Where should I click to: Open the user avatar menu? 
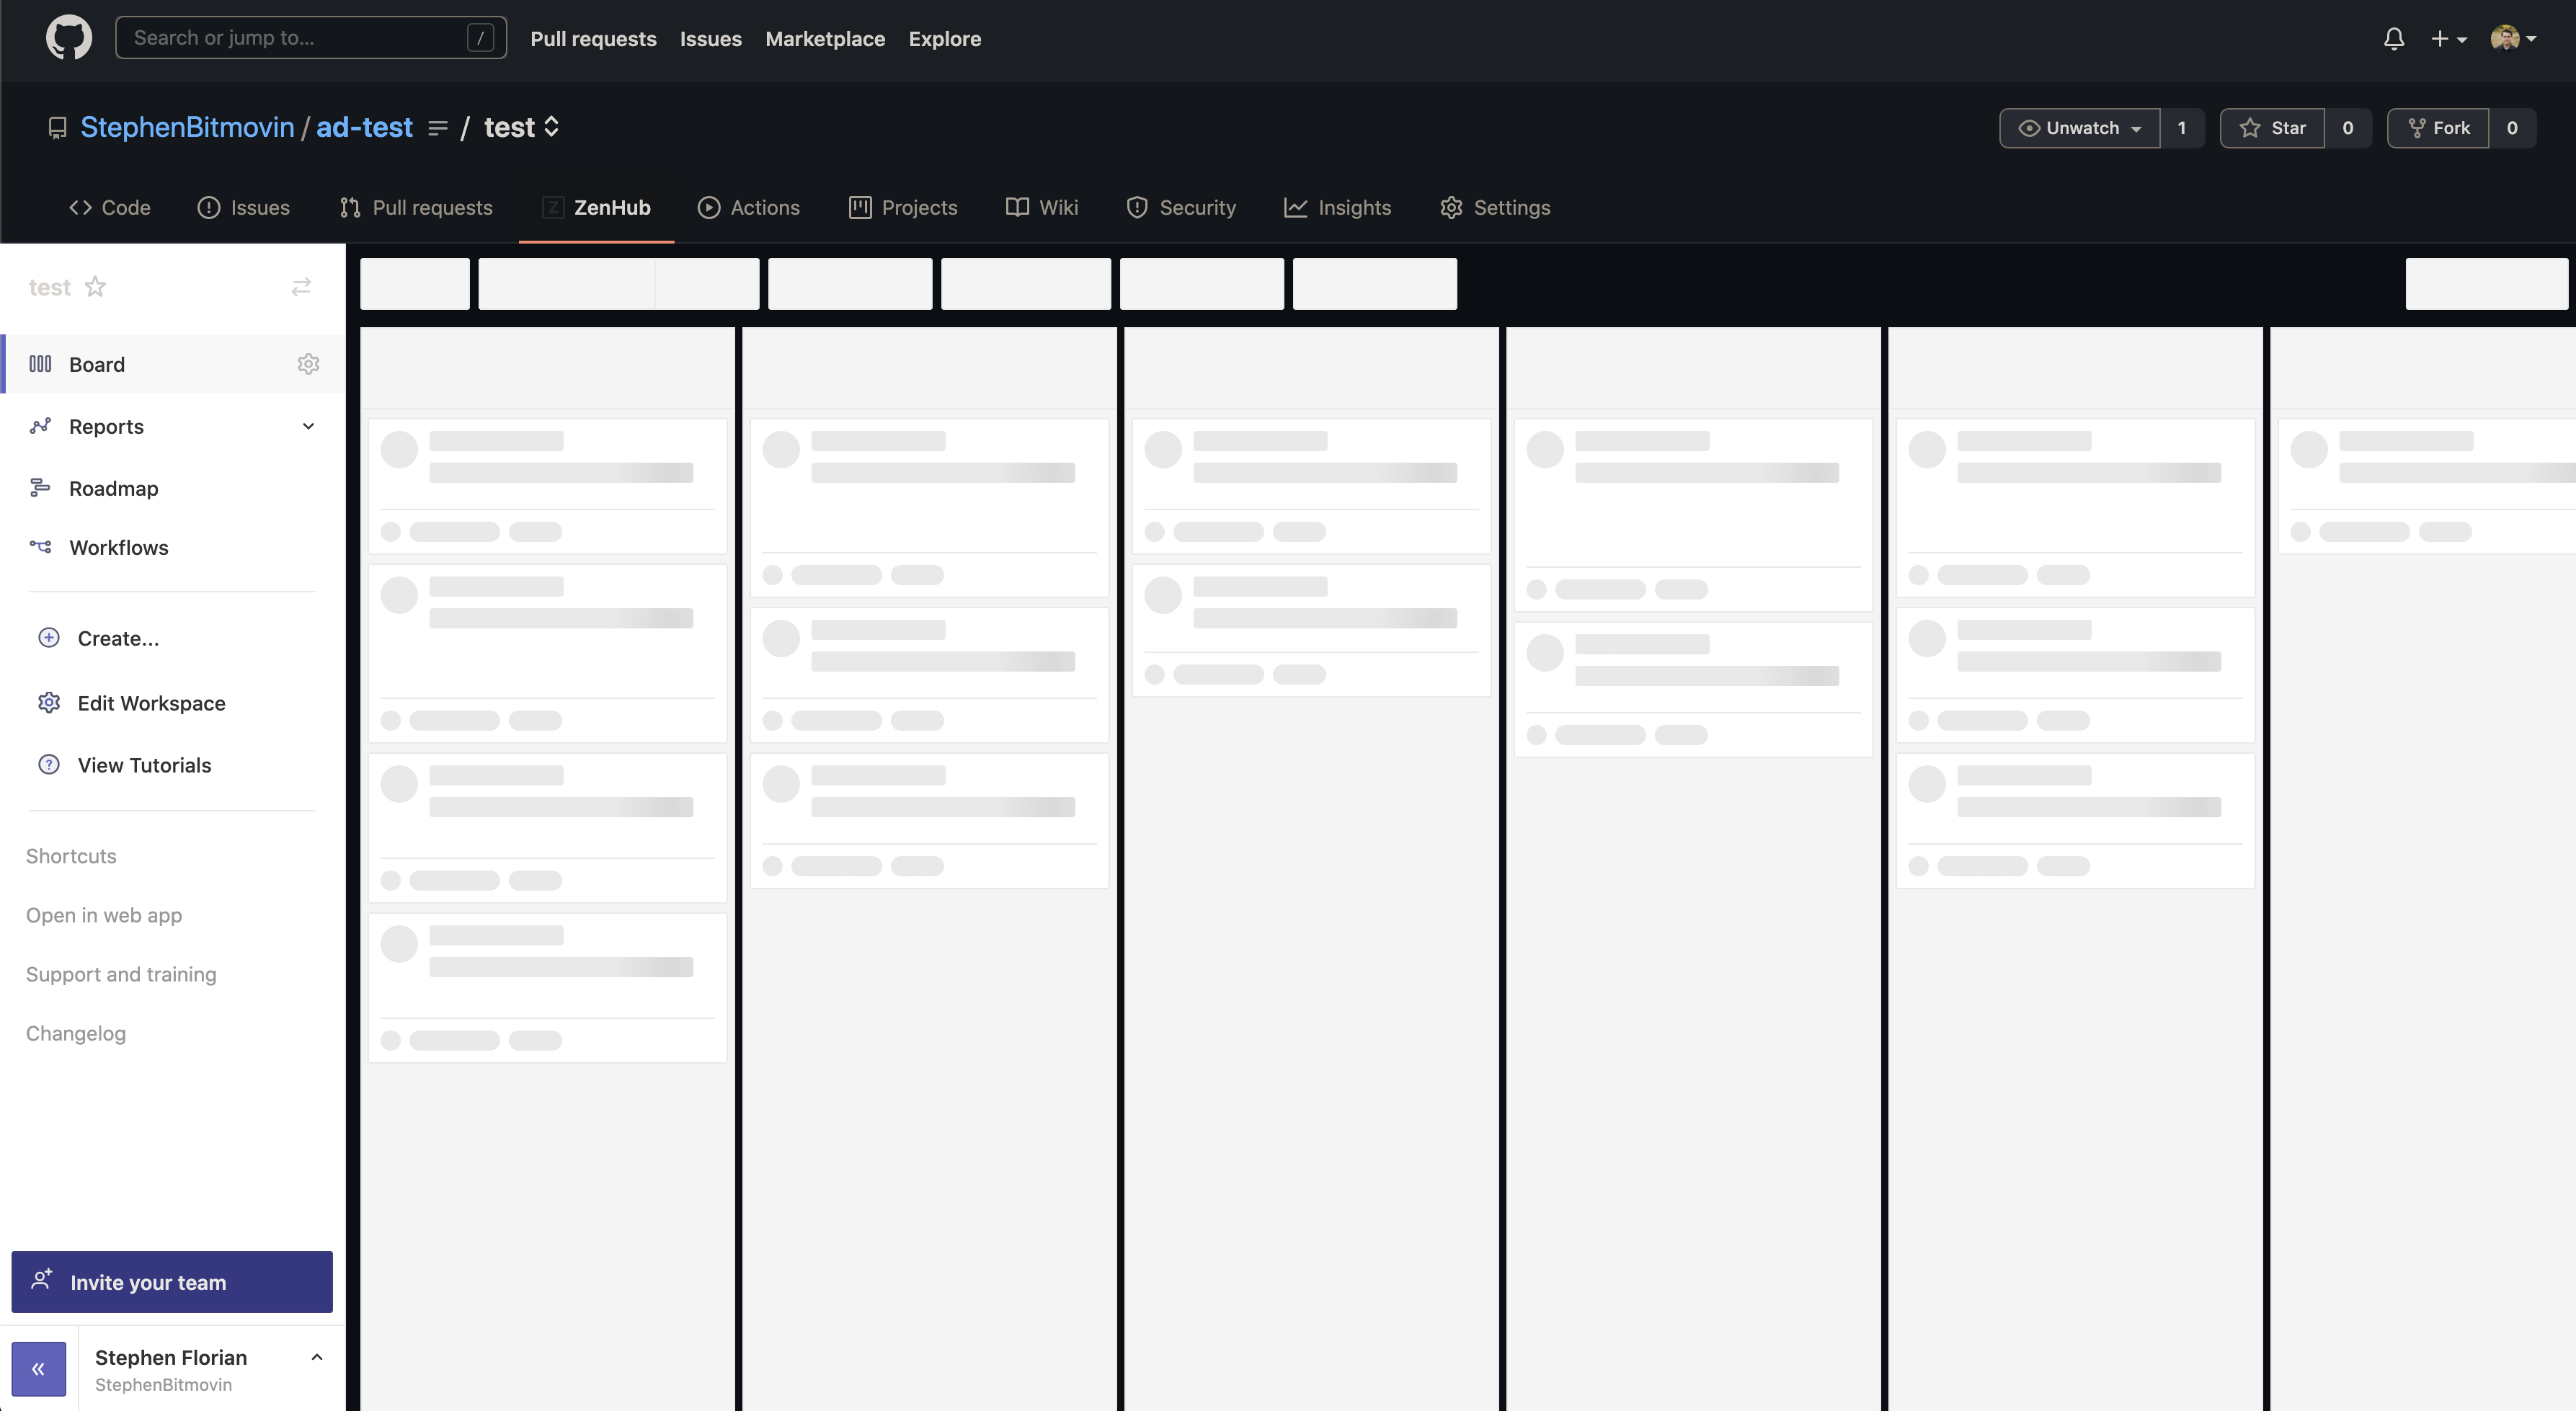(x=2513, y=39)
